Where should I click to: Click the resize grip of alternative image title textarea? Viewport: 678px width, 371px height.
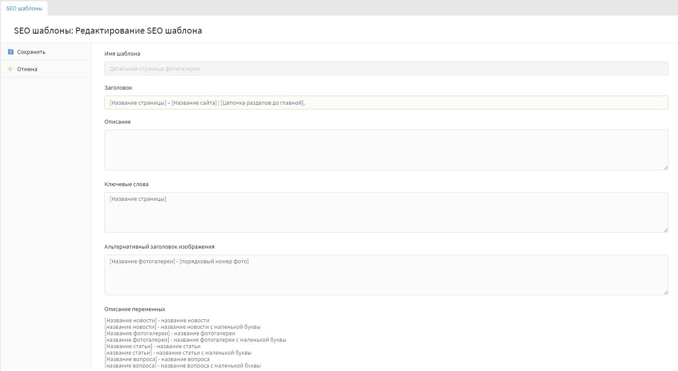click(x=666, y=293)
